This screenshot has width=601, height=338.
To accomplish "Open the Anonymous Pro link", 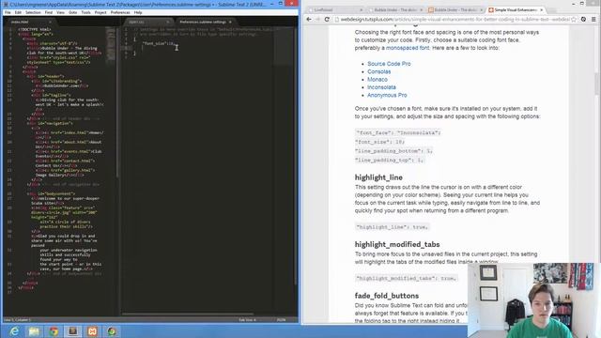I will coord(387,95).
